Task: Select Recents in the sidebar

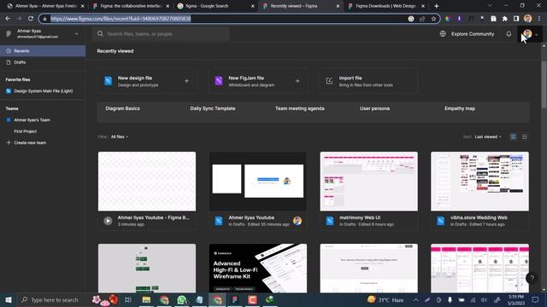Action: [x=43, y=51]
